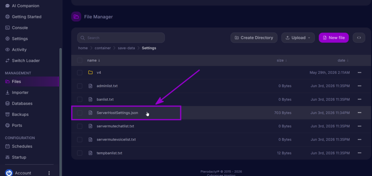Select the servermutechatlist.txt checkbox
The height and width of the screenshot is (176, 372).
coord(80,126)
